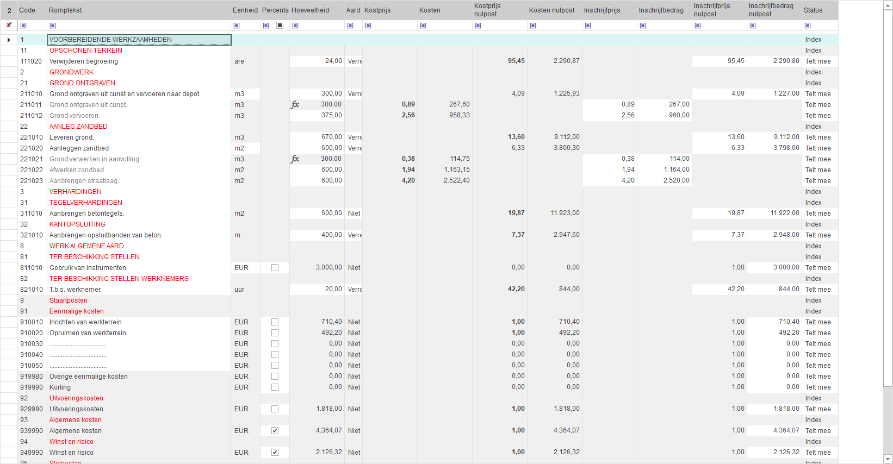Screen dimensions: 893x464
Task: Click the 9.112,00 Kosten nulpost value
Action: pos(566,137)
